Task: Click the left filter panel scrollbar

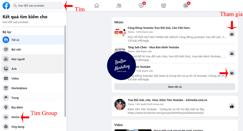Action: (65, 71)
